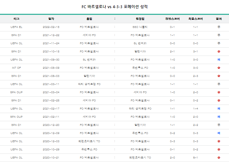Click the title 'FC 바르셀로나 vs 4-3-3 포메이션 성적'
This screenshot has height=162, width=229.
tap(114, 7)
